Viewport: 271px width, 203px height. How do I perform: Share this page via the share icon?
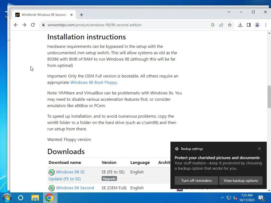click(221, 25)
